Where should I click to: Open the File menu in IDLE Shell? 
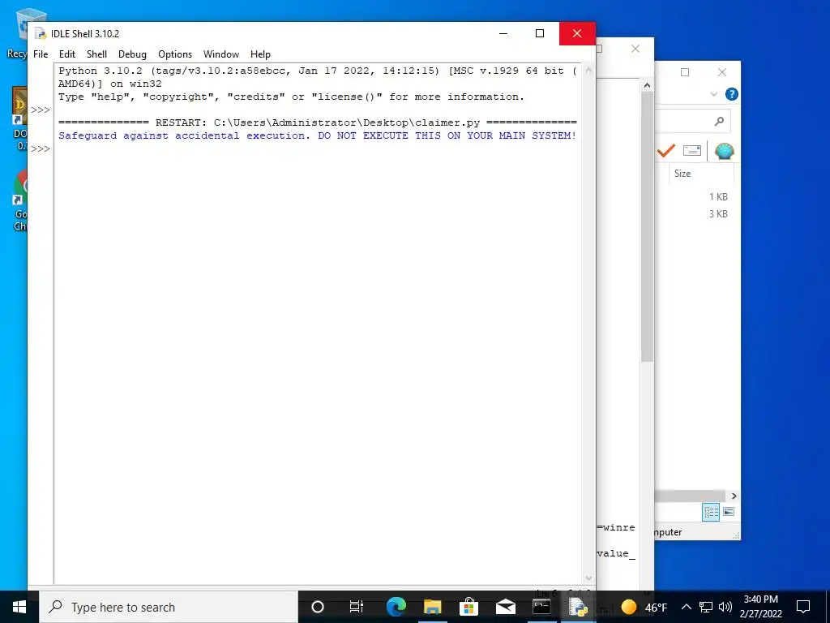[x=41, y=54]
